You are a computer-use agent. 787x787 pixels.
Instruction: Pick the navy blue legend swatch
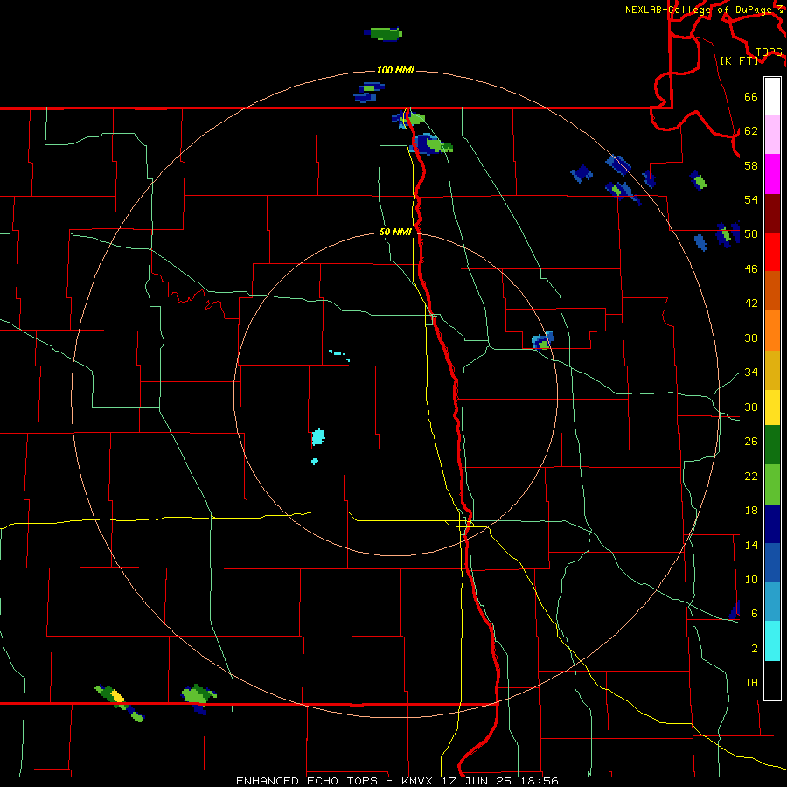pyautogui.click(x=772, y=524)
